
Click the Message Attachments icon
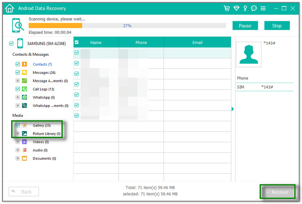tap(25, 81)
